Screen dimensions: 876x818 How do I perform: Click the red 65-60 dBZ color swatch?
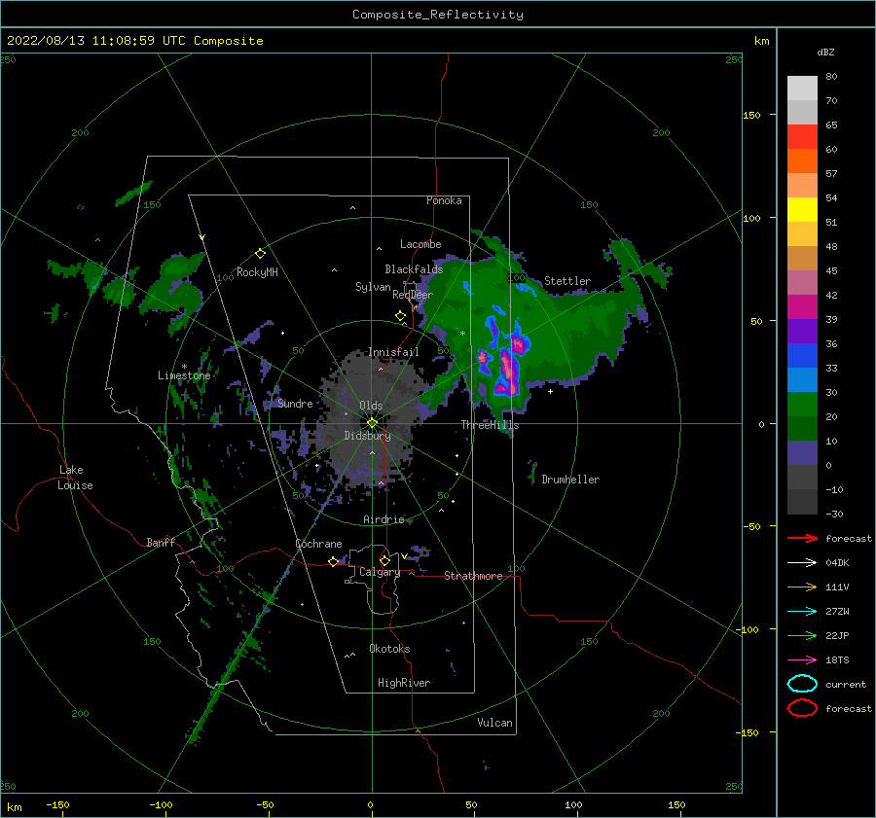click(802, 137)
